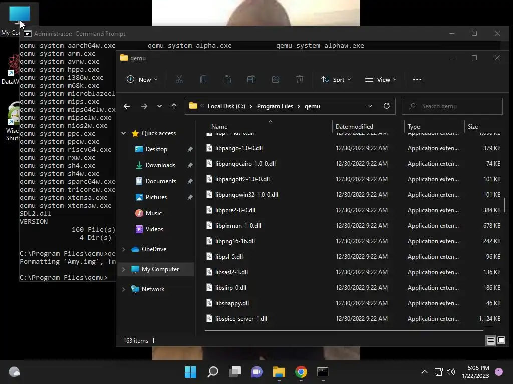Select libpixman-1-0.dll file
This screenshot has width=513, height=384.
coord(238,226)
